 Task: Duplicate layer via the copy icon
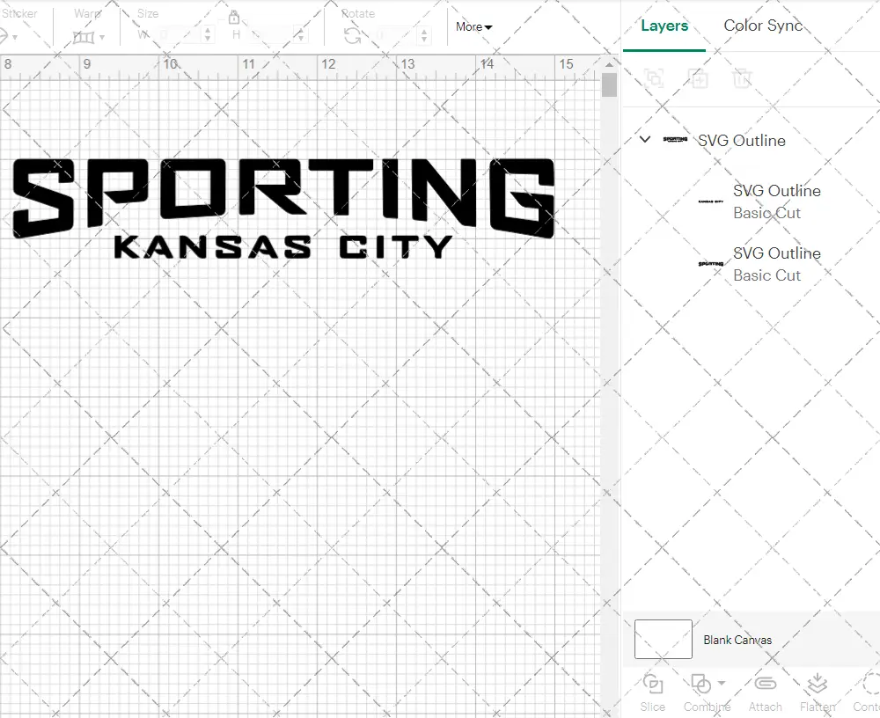[x=699, y=78]
